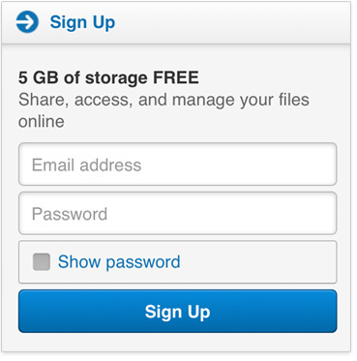Image resolution: width=357 pixels, height=361 pixels.
Task: Tap the right-arrow icon beside Sign Up
Action: click(x=27, y=22)
